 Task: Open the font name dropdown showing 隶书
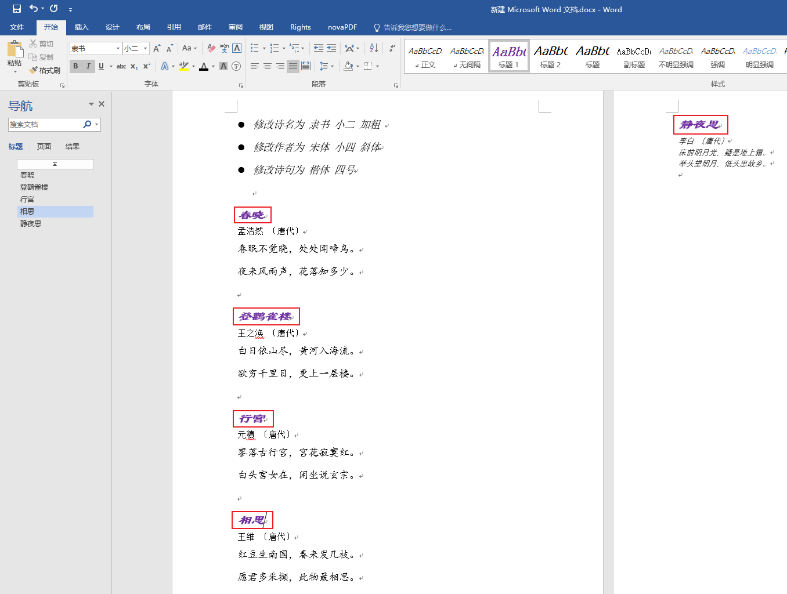coord(118,48)
